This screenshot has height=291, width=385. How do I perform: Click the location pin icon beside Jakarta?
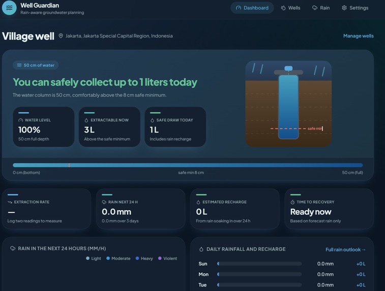click(x=61, y=36)
